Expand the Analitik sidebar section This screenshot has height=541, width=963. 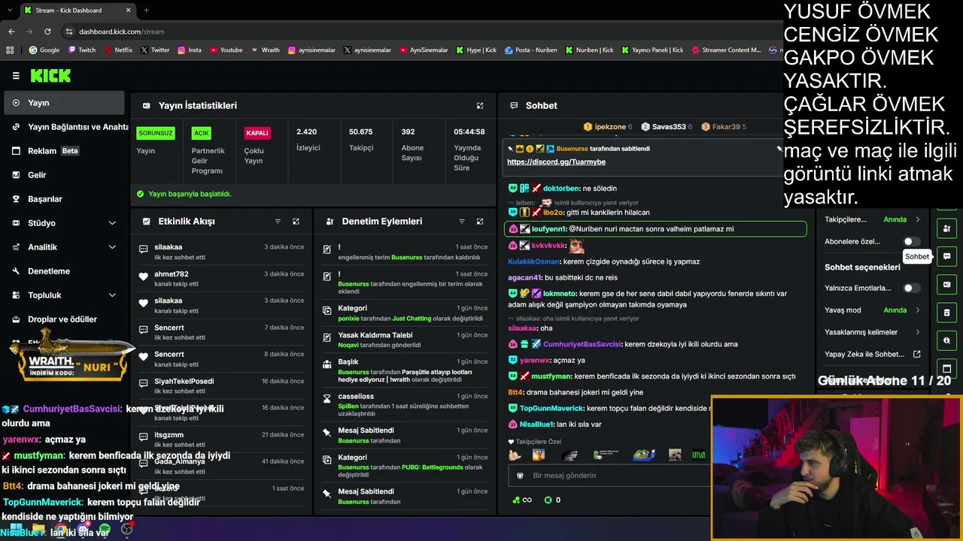click(65, 247)
